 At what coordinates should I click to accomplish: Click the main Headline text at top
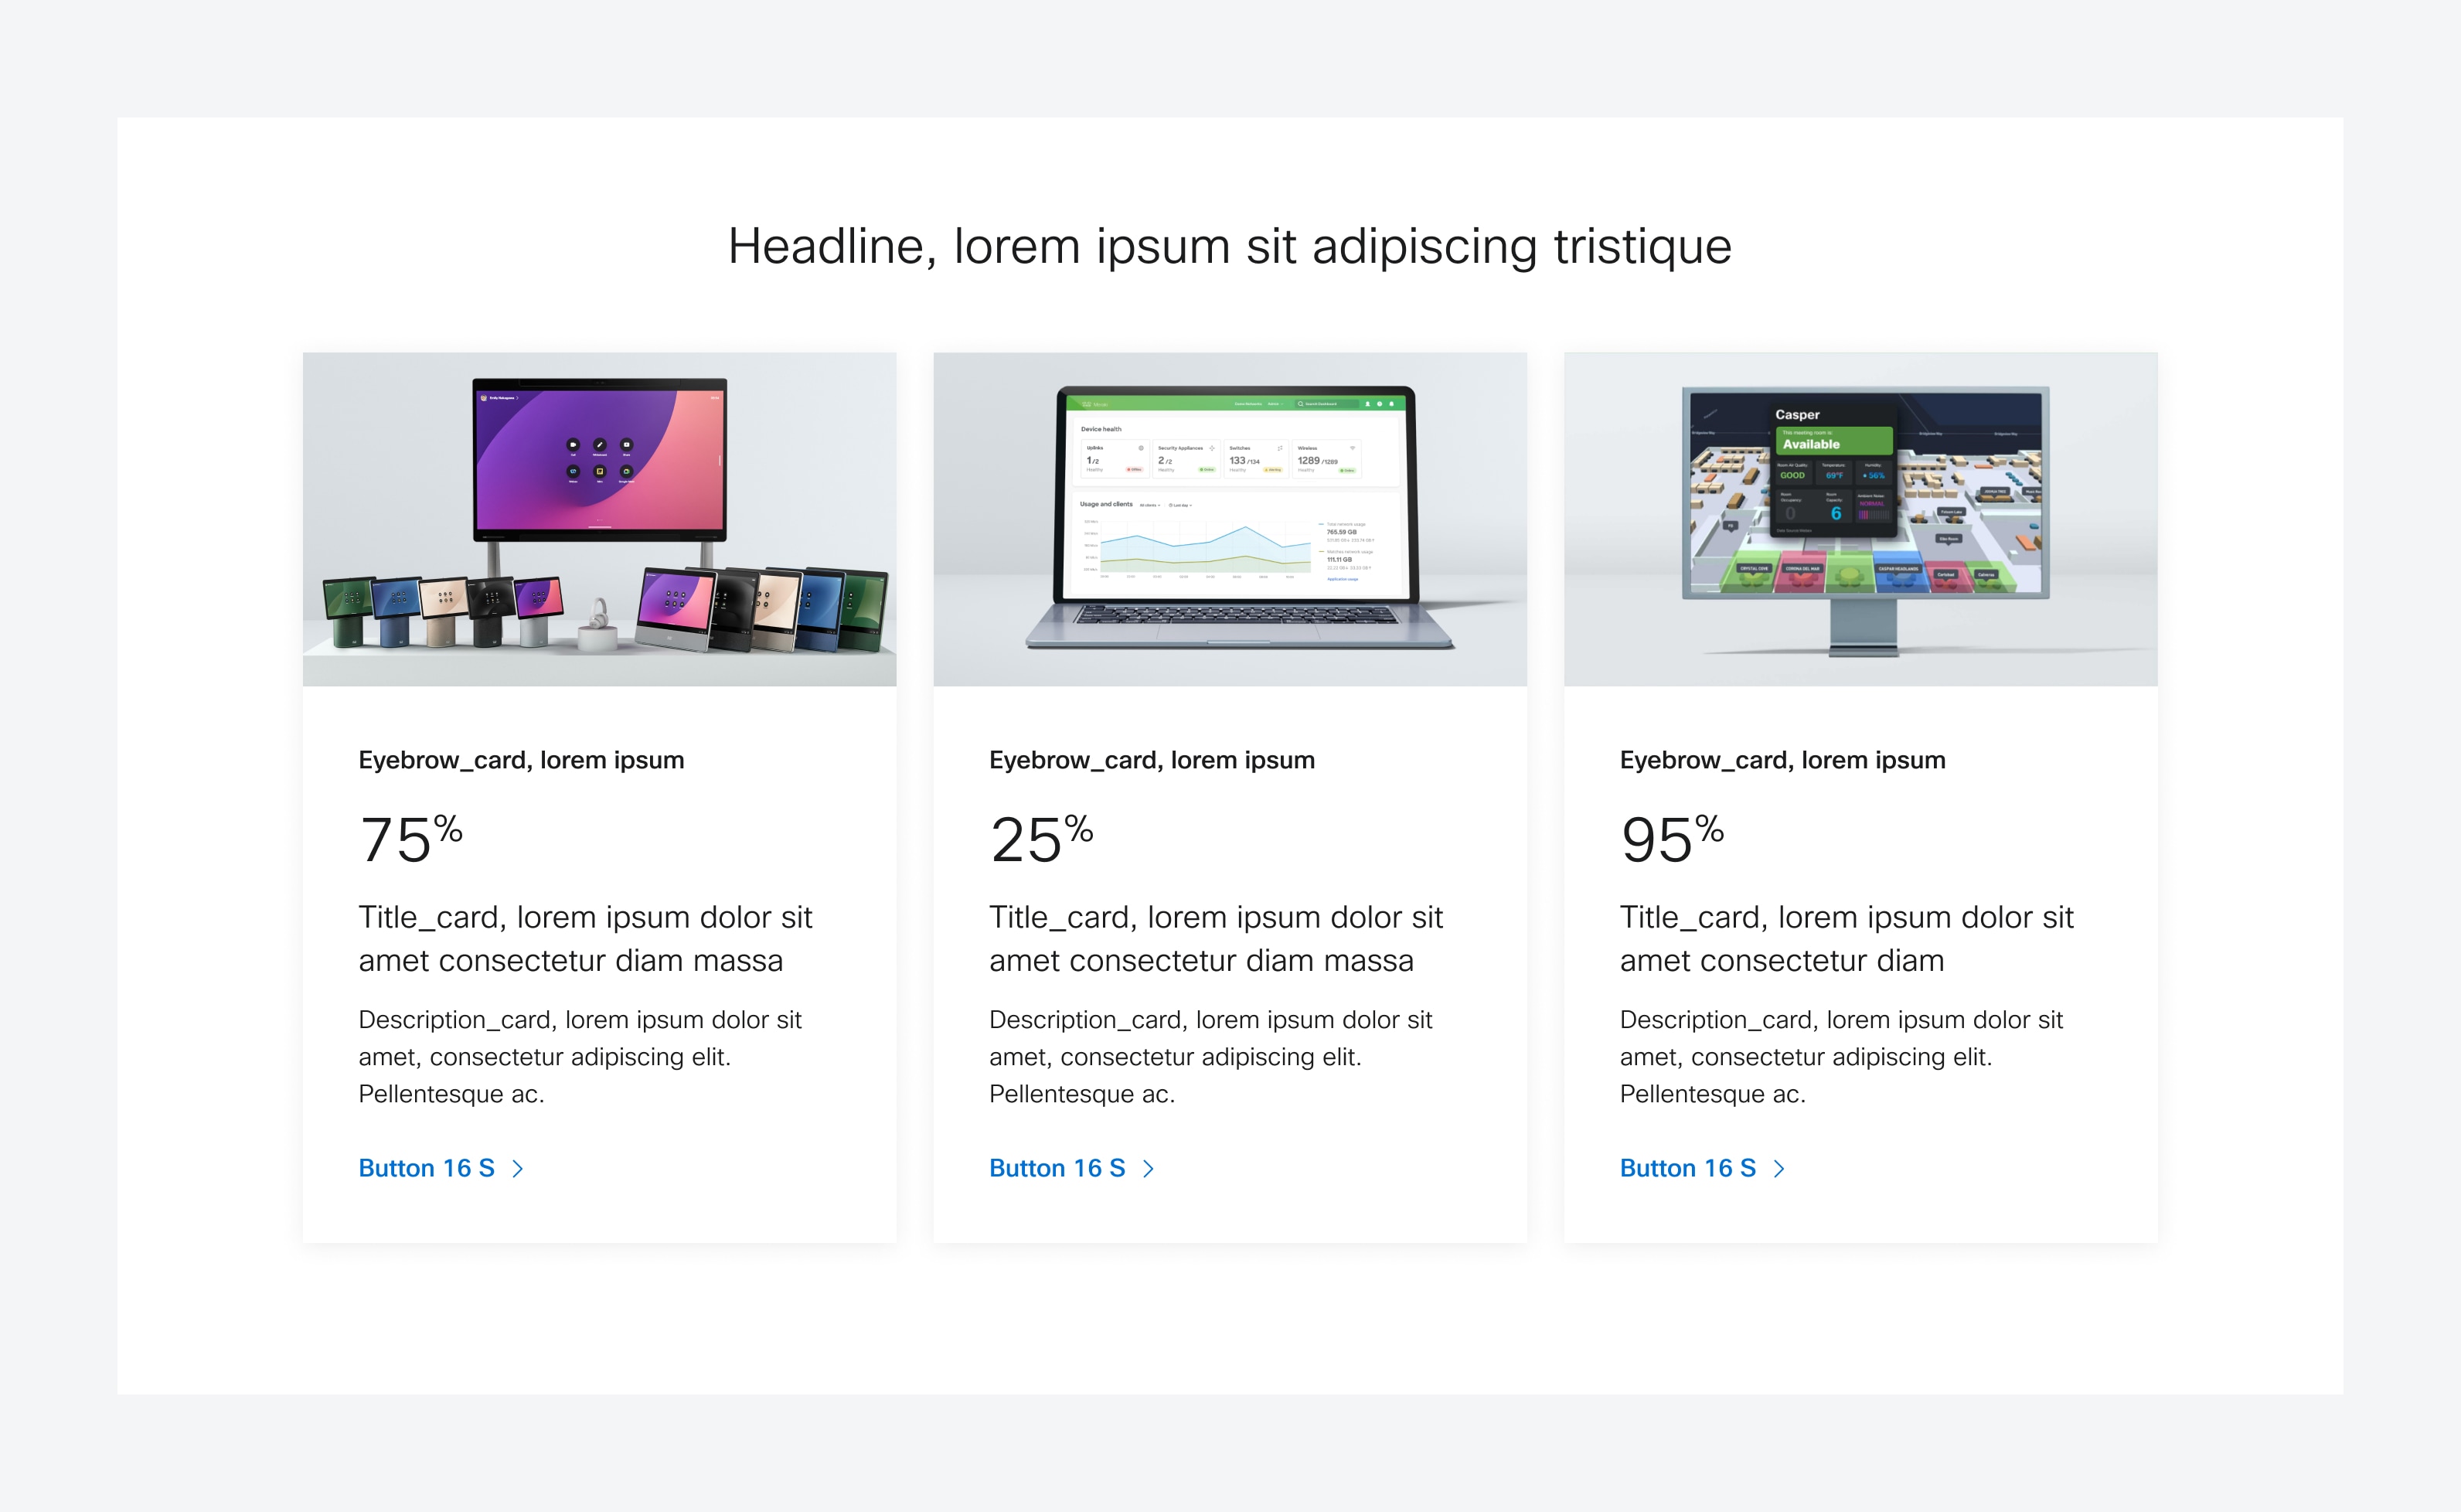[x=1230, y=246]
